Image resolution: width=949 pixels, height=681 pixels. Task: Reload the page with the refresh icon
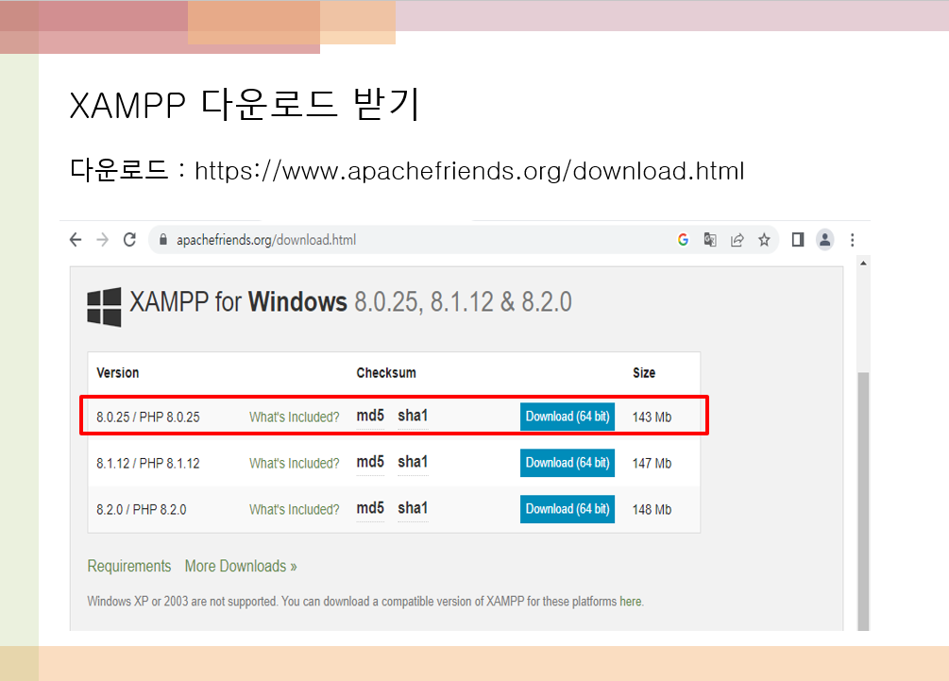[x=129, y=240]
